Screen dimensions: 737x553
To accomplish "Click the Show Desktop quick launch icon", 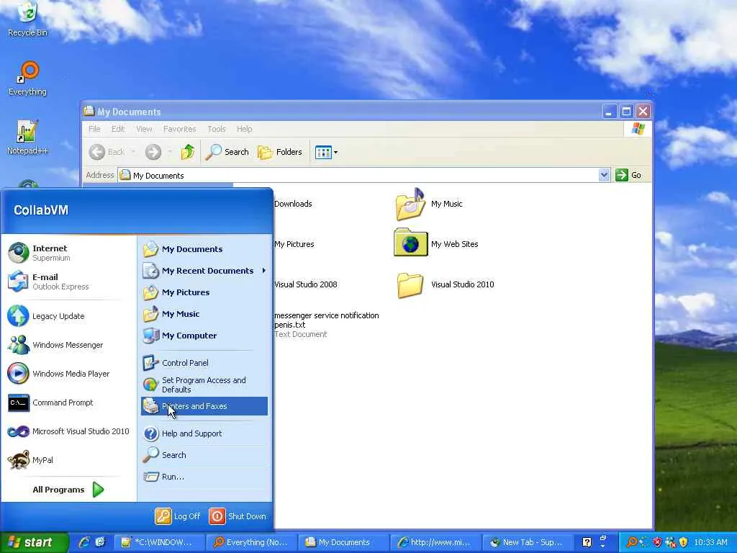I will [100, 542].
